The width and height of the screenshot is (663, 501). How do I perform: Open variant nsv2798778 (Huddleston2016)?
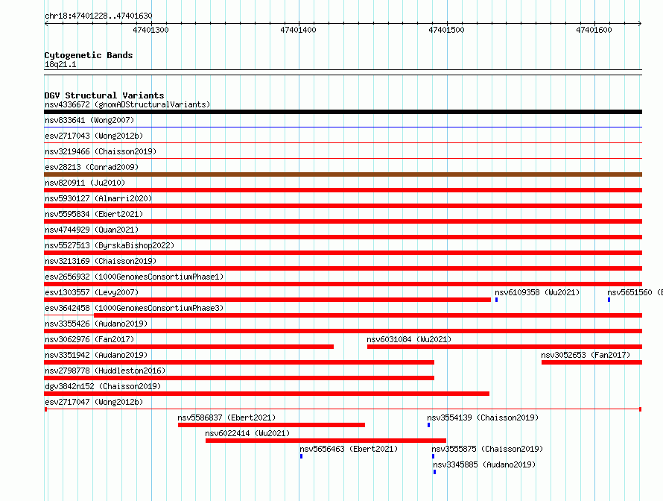click(x=105, y=371)
